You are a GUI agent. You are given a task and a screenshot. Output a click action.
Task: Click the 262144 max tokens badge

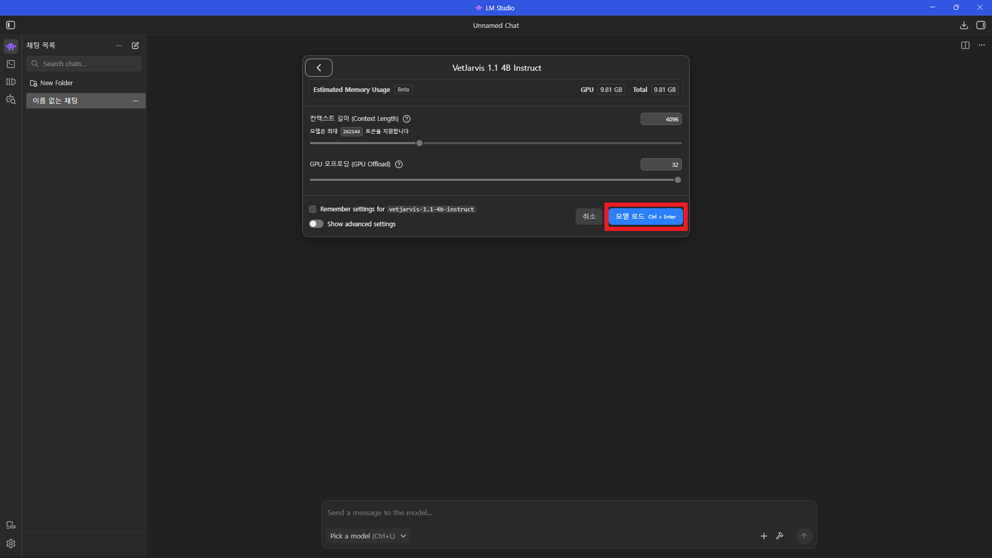point(351,132)
